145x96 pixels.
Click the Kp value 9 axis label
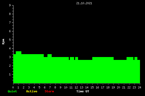click(10, 5)
